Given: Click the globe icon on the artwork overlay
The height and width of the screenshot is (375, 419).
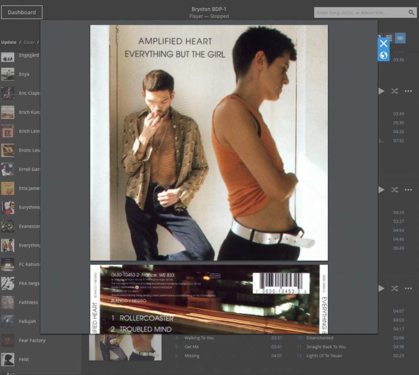Looking at the screenshot, I should 383,55.
